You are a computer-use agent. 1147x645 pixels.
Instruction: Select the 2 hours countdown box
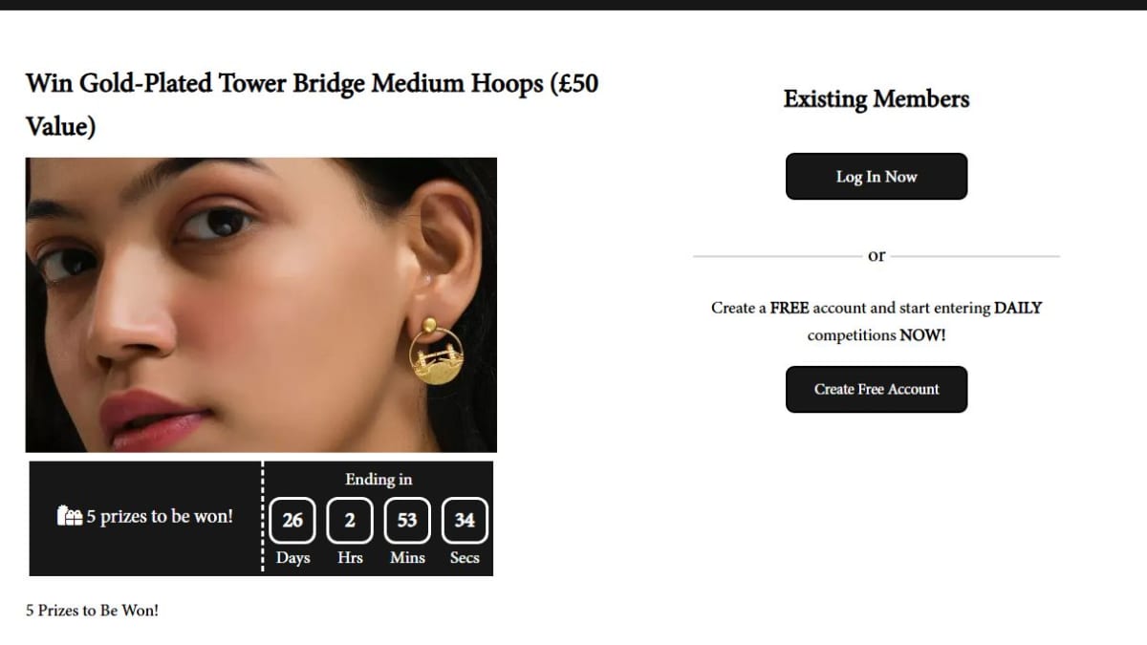pyautogui.click(x=350, y=521)
